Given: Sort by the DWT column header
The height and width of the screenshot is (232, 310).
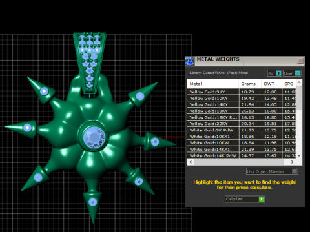Looking at the screenshot, I should point(271,84).
